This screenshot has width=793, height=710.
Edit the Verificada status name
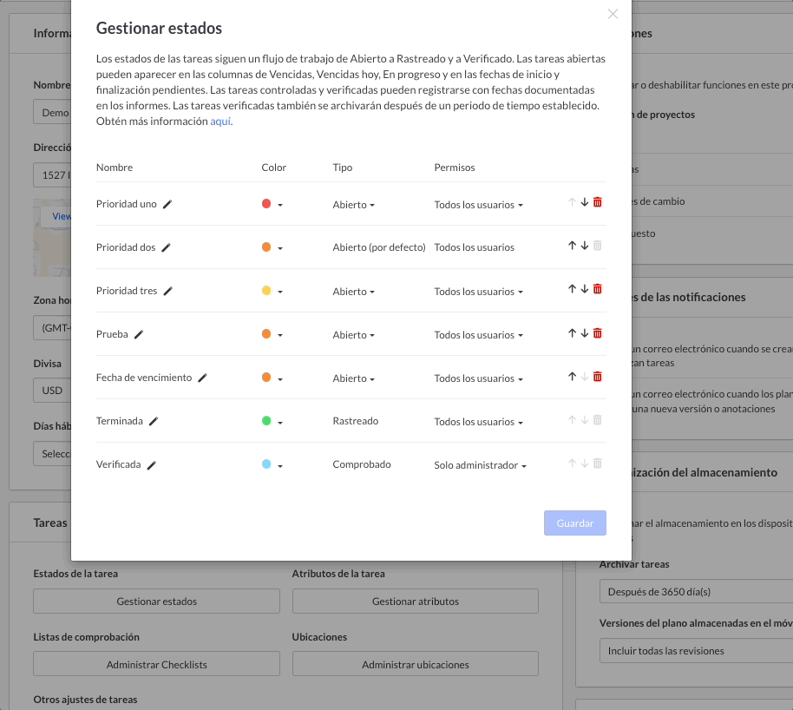[151, 464]
